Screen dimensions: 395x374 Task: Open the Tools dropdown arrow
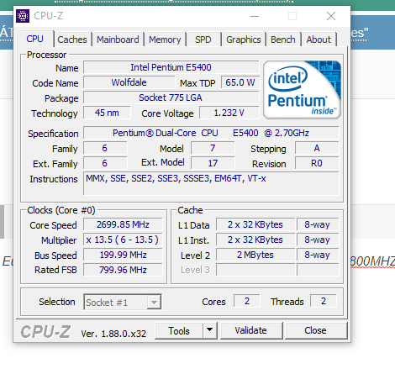(210, 330)
